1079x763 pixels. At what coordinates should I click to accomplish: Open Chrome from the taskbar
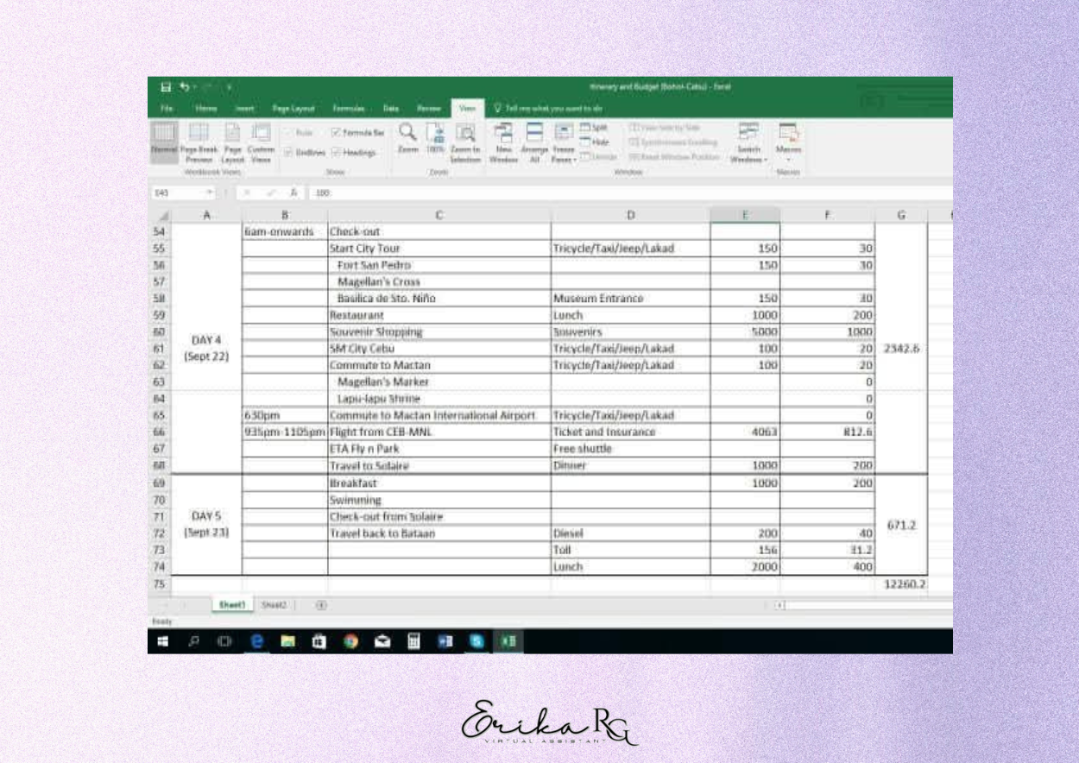(350, 641)
